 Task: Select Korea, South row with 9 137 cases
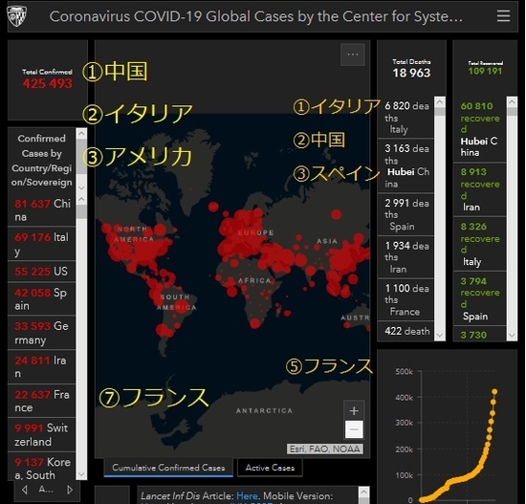click(41, 467)
